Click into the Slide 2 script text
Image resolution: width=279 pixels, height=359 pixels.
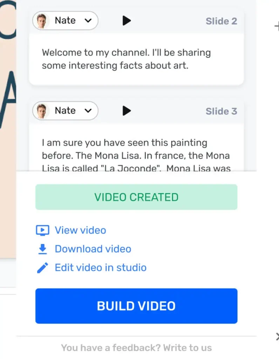[126, 59]
